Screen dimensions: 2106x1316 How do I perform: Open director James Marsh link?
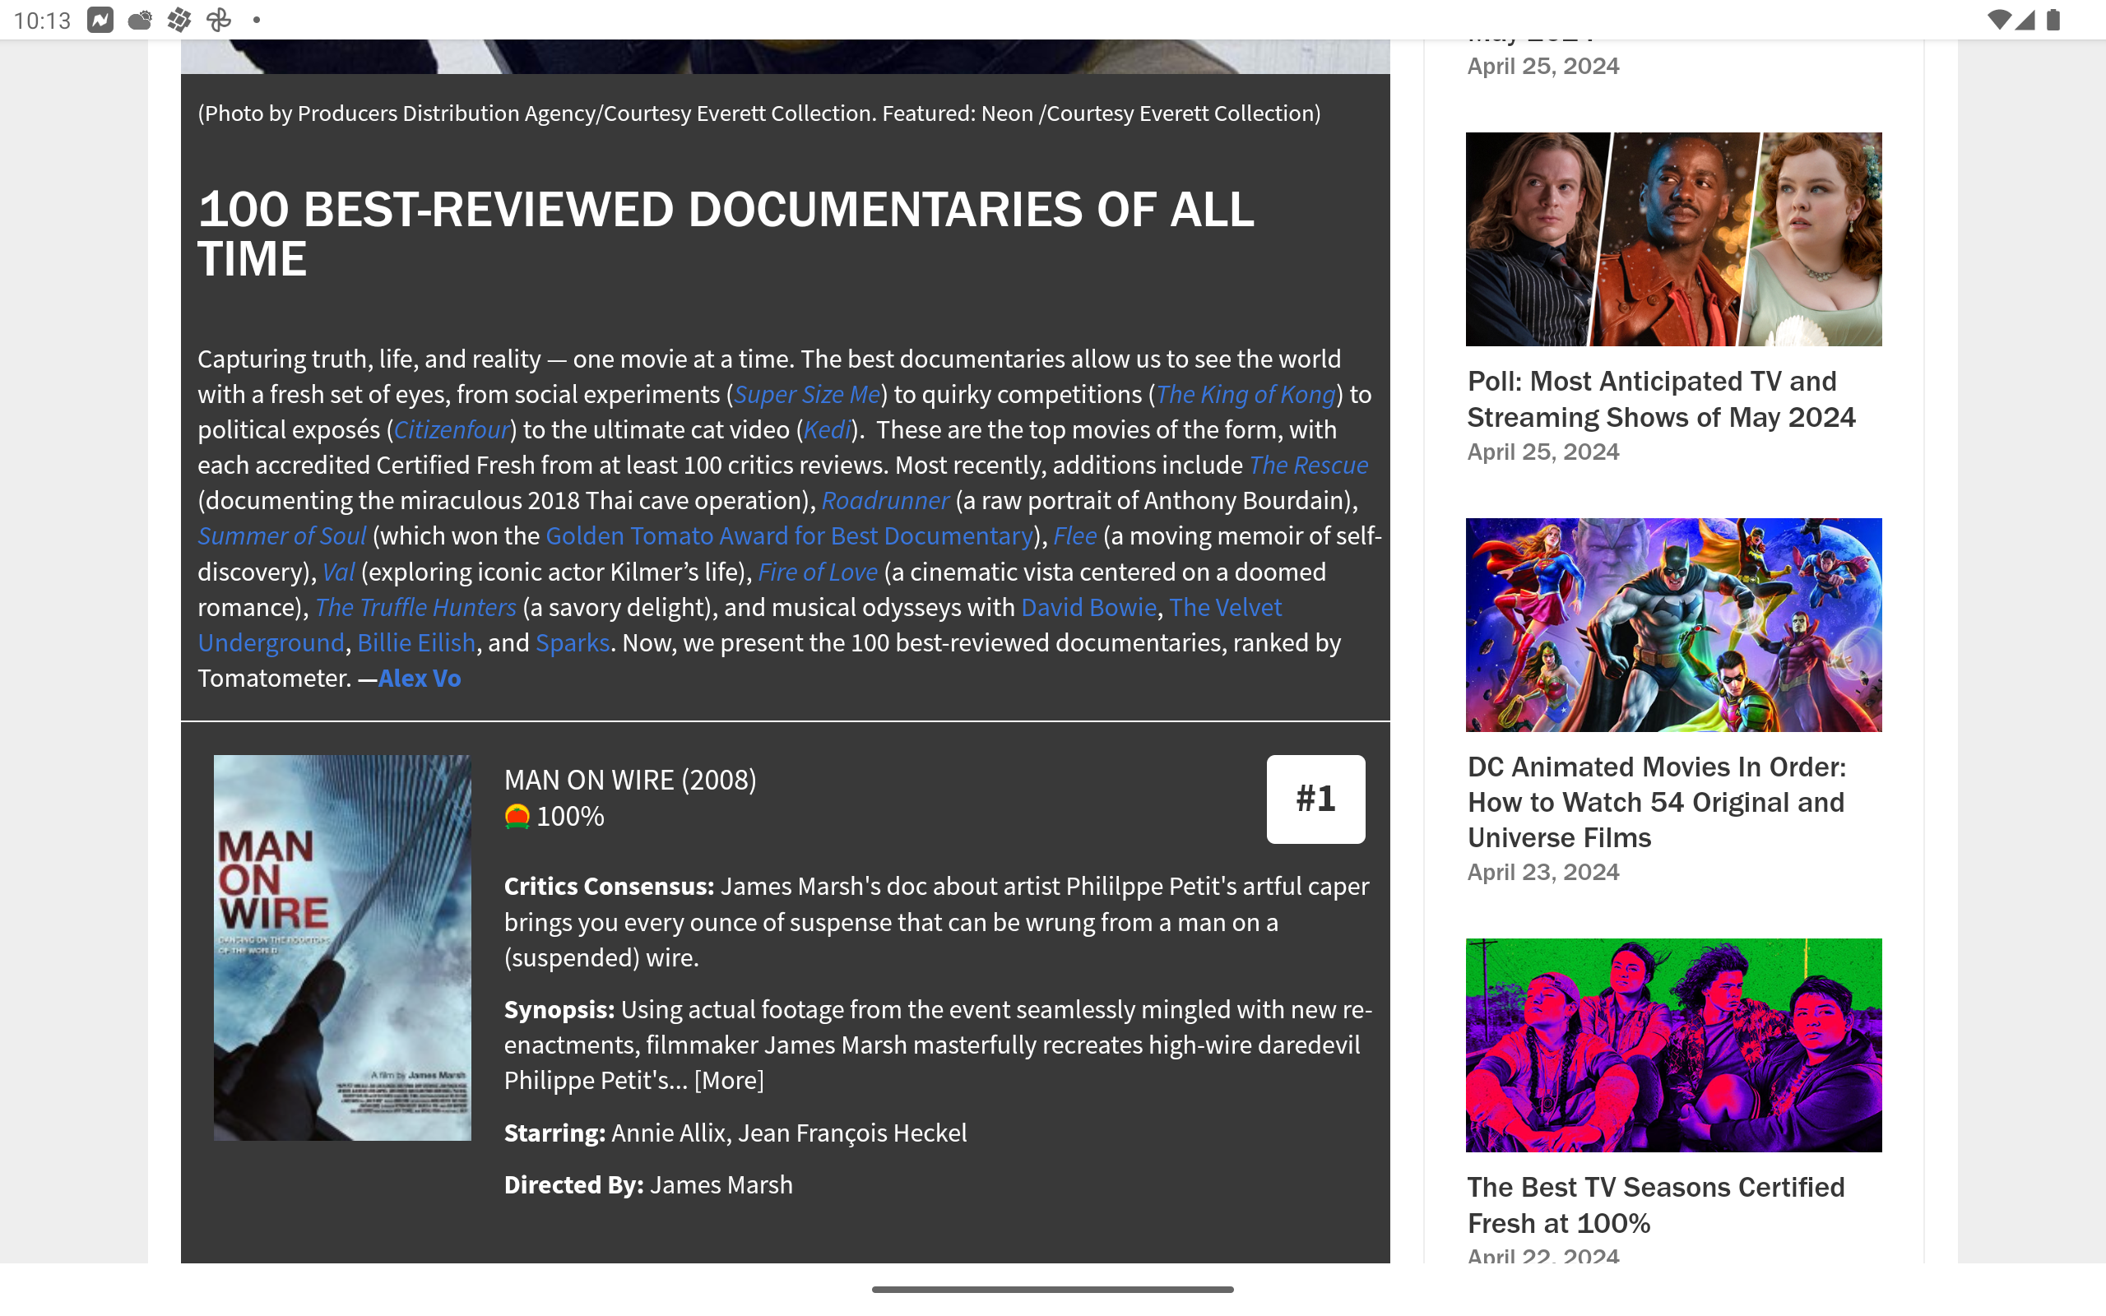click(x=721, y=1185)
